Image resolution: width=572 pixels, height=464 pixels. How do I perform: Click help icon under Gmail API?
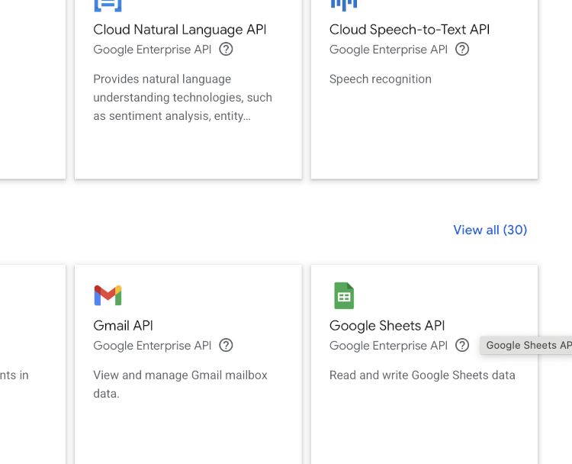pyautogui.click(x=226, y=345)
